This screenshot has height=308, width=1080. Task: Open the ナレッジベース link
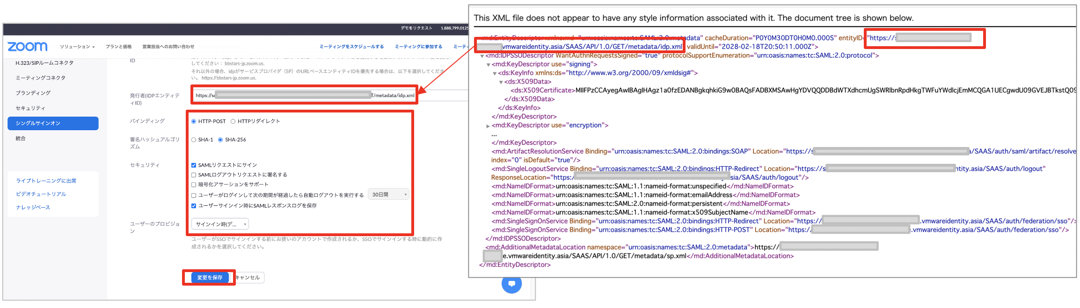pos(33,208)
